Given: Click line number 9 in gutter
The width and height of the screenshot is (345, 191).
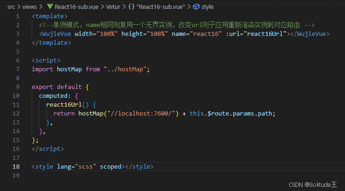Looking at the screenshot, I should [x=18, y=87].
